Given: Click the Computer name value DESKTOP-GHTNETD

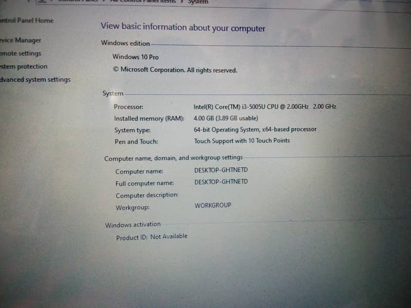Looking at the screenshot, I should [220, 170].
